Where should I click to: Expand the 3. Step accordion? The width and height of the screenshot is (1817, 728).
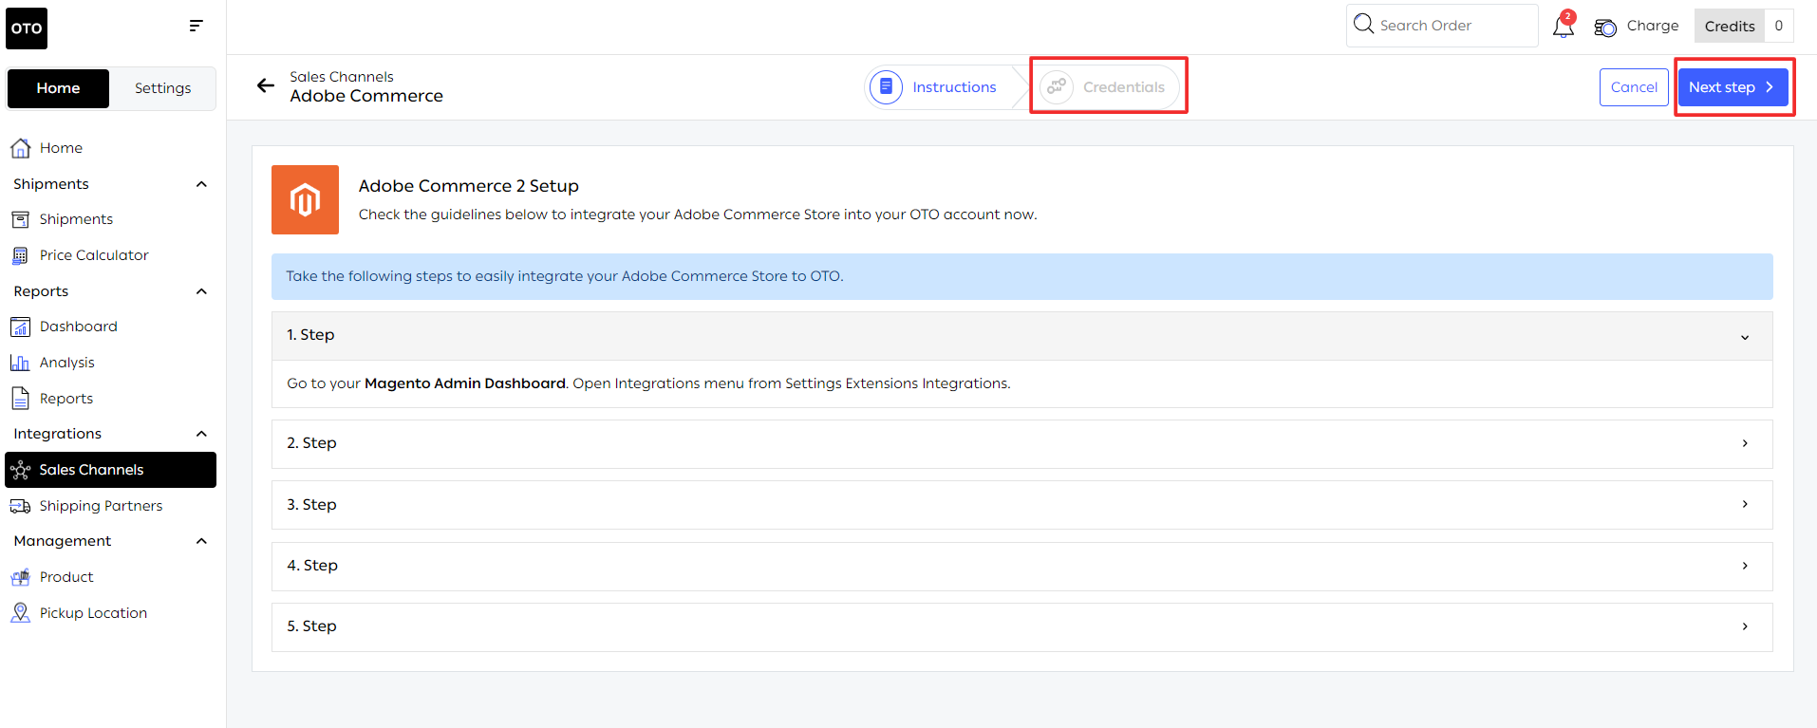(1021, 505)
